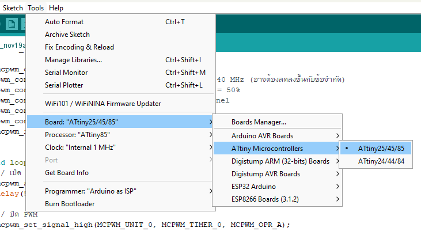Open Boards Manager...
421x231 pixels.
[x=278, y=122]
